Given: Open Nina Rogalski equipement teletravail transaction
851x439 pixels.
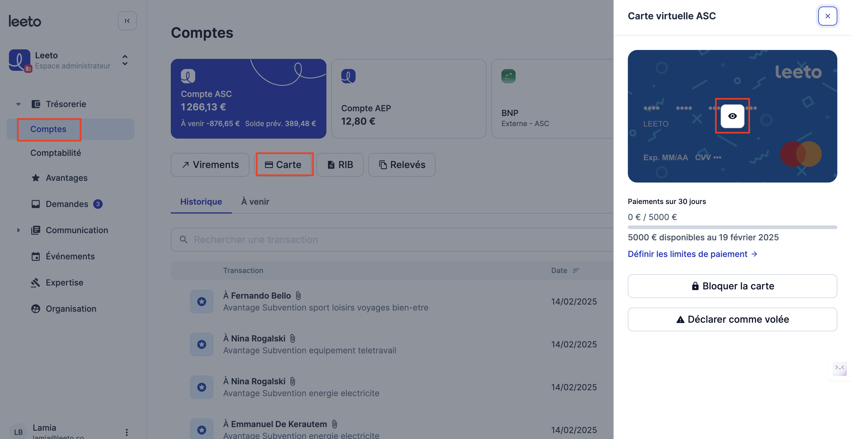Looking at the screenshot, I should pyautogui.click(x=392, y=344).
